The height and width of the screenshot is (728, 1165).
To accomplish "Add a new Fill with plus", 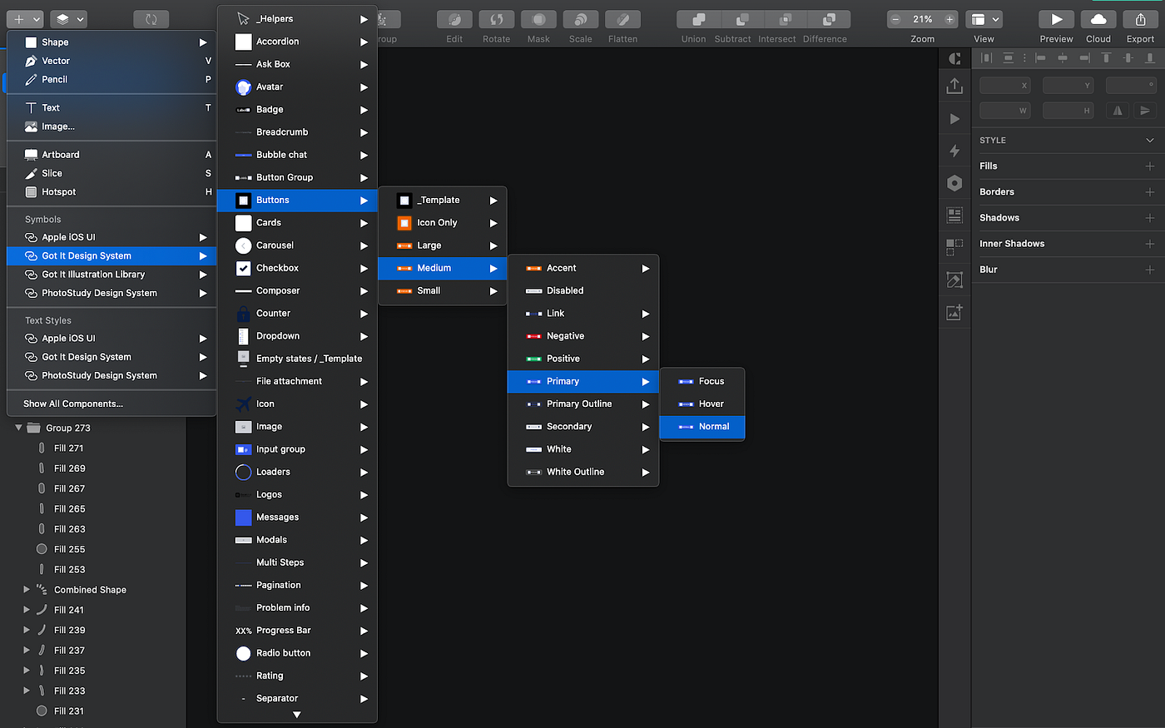I will [x=1150, y=166].
